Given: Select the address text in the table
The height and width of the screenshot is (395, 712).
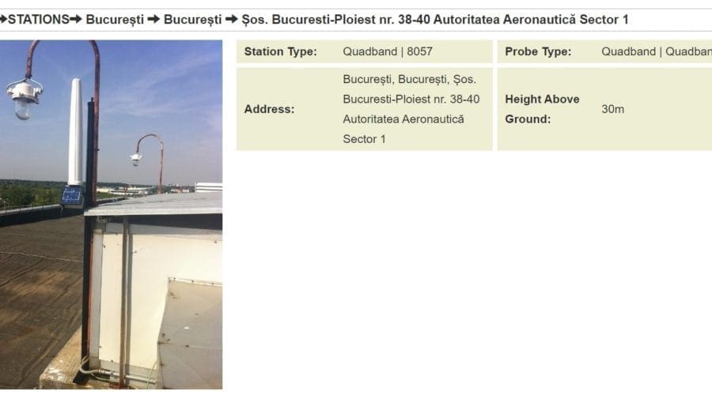Looking at the screenshot, I should tap(411, 109).
